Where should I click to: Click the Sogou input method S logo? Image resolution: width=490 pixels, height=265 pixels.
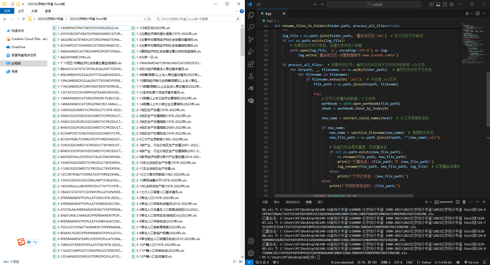pos(21,242)
